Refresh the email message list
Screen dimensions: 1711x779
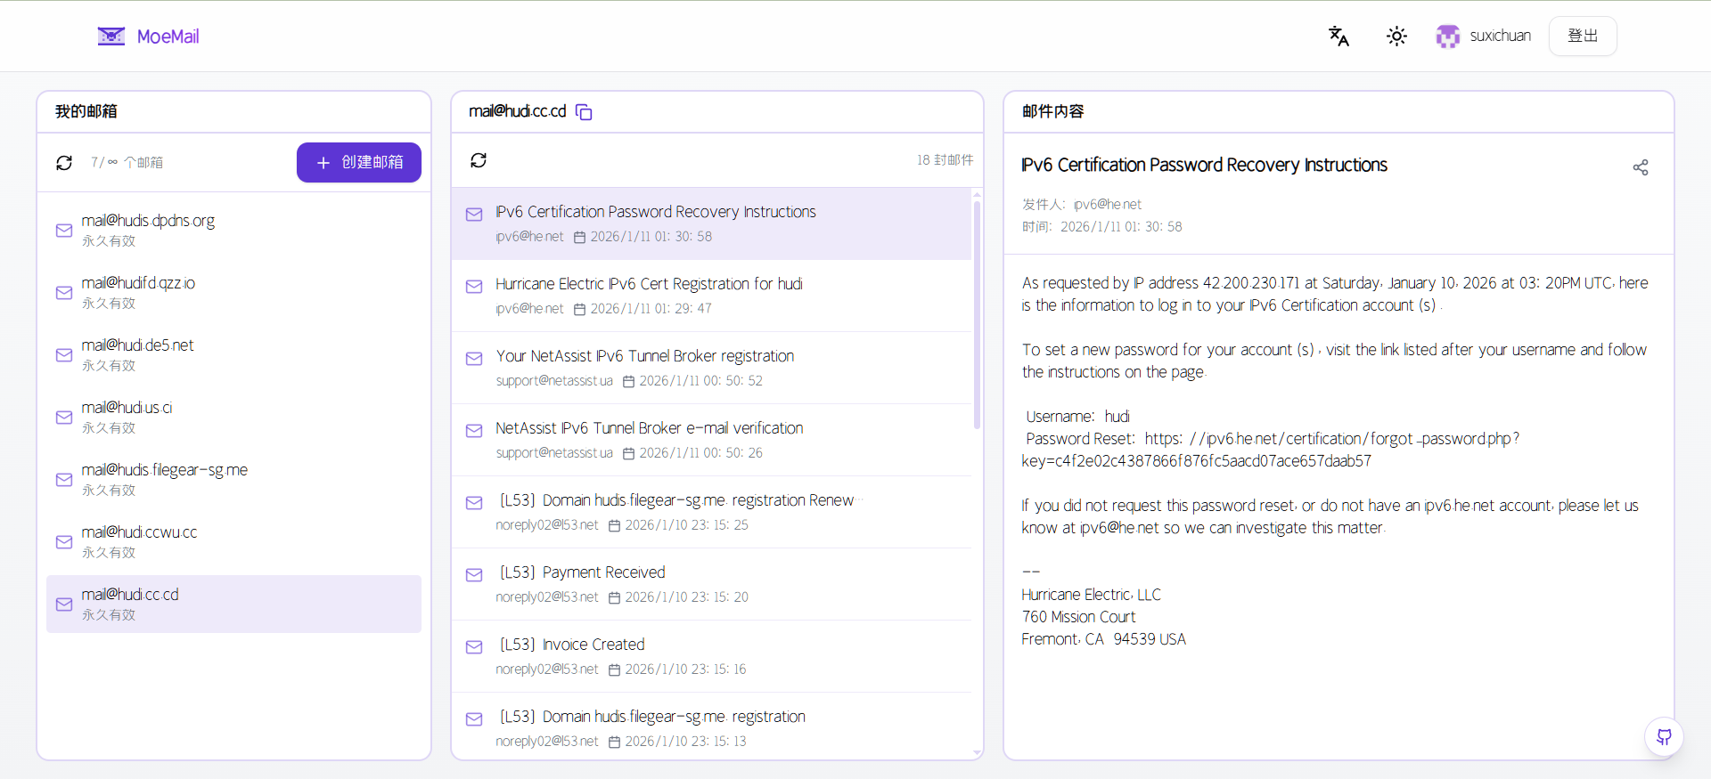click(479, 160)
